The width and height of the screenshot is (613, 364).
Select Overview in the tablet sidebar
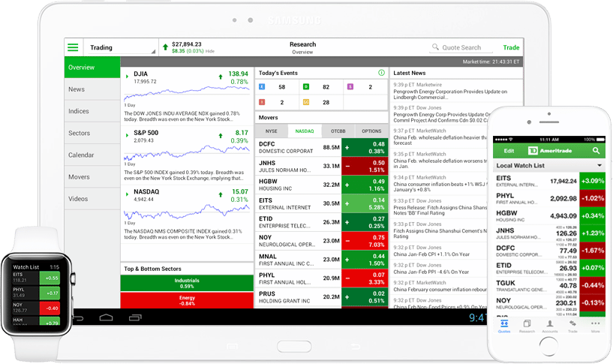[x=92, y=68]
